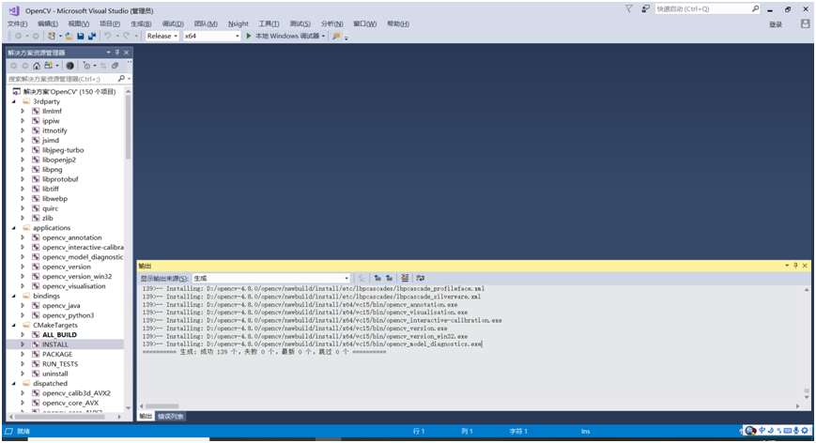Click the Sync with Active Document icon

103,66
